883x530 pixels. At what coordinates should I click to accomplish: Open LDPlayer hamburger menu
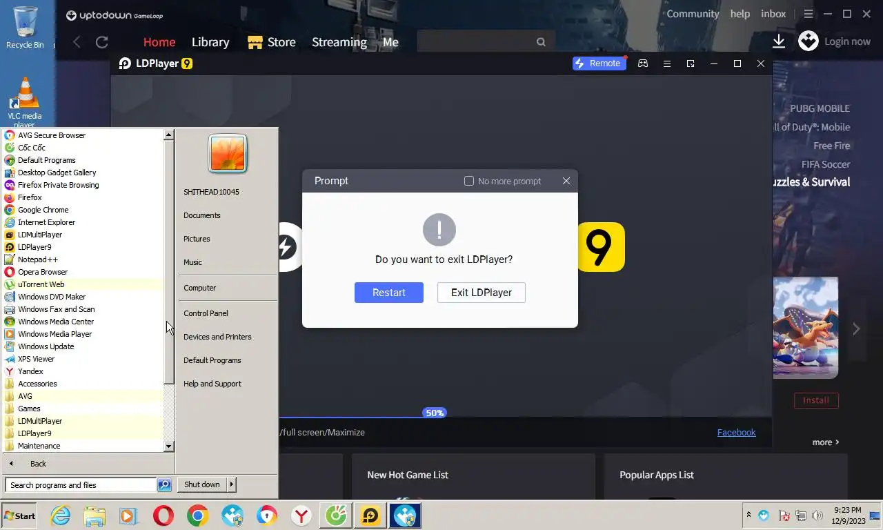pos(666,63)
